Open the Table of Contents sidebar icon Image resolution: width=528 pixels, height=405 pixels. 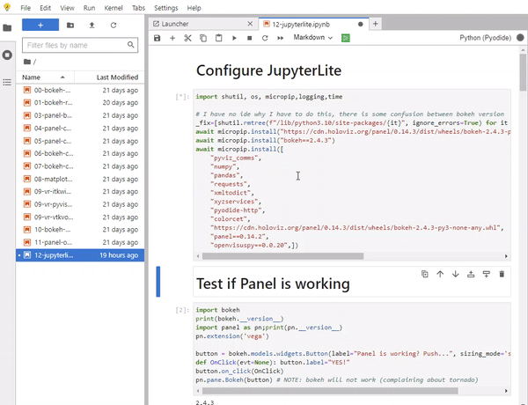tap(7, 82)
